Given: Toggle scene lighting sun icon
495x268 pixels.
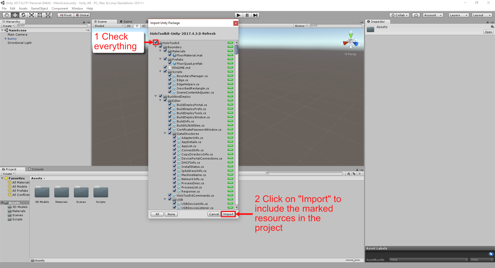Looking at the screenshot, I should (137, 26).
